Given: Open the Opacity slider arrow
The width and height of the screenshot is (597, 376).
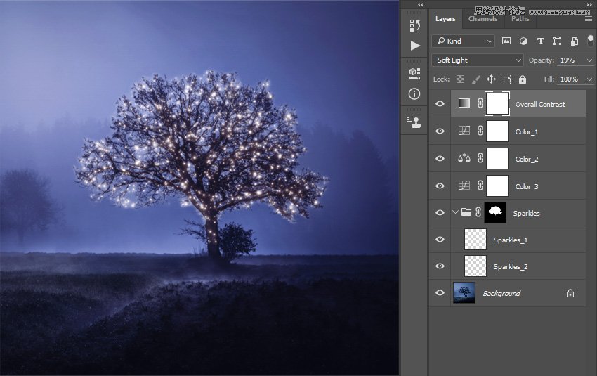Looking at the screenshot, I should click(589, 60).
